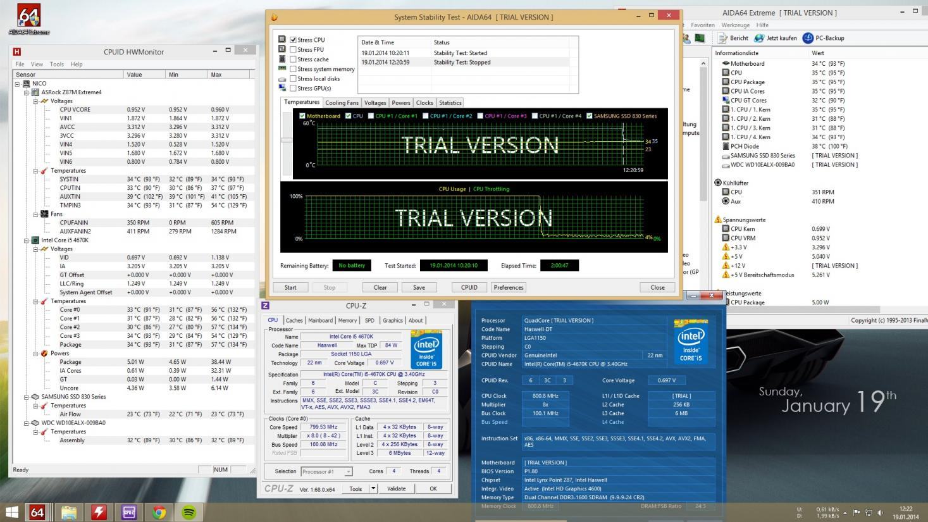
Task: Enable CPU #1 / Core #1 graph checkbox
Action: pos(371,116)
